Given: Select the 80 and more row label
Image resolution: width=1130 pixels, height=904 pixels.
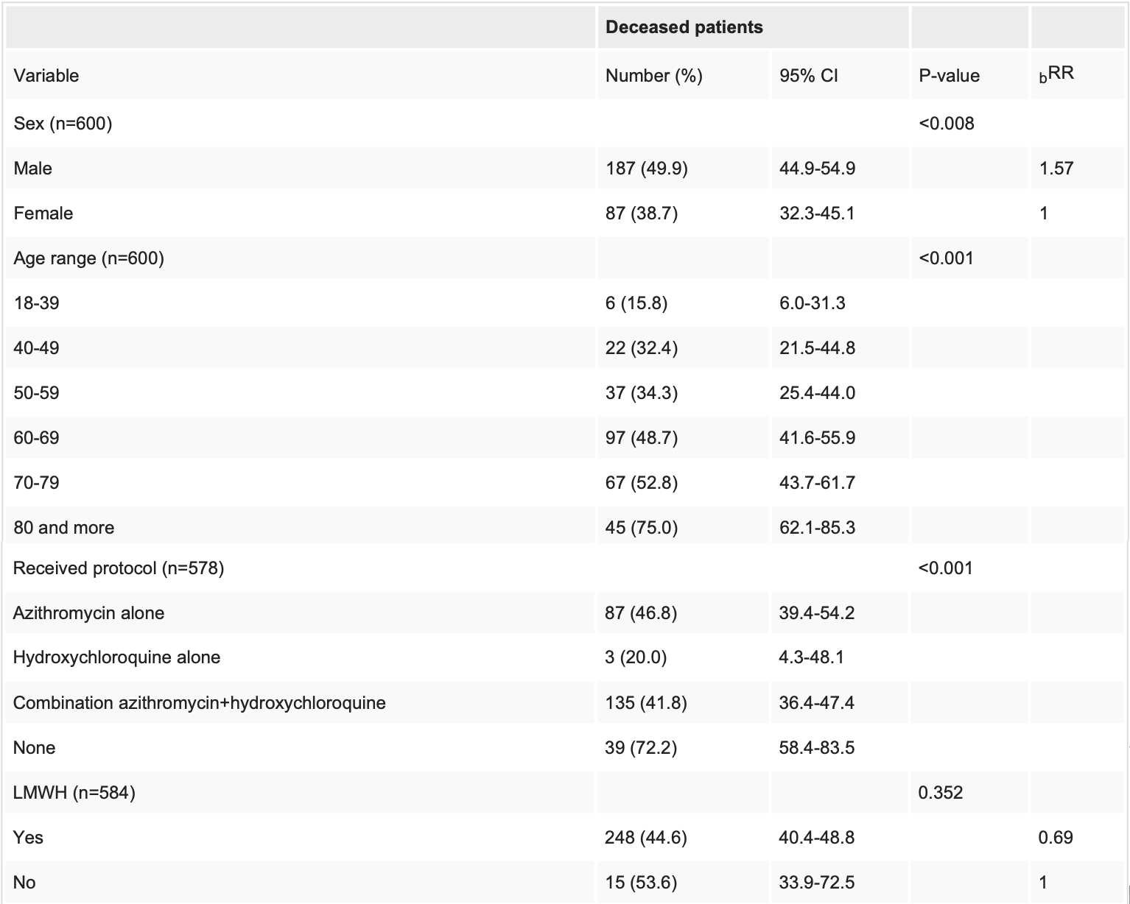Looking at the screenshot, I should coord(63,527).
